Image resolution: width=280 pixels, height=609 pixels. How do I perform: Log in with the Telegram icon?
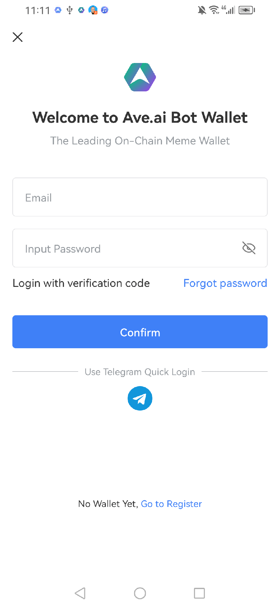coord(140,398)
